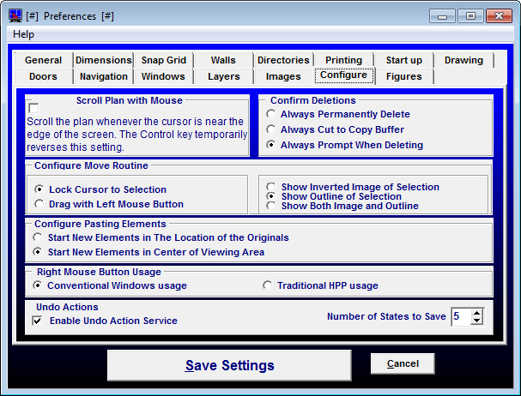Click the Preferences window app icon
The height and width of the screenshot is (396, 521).
(15, 16)
